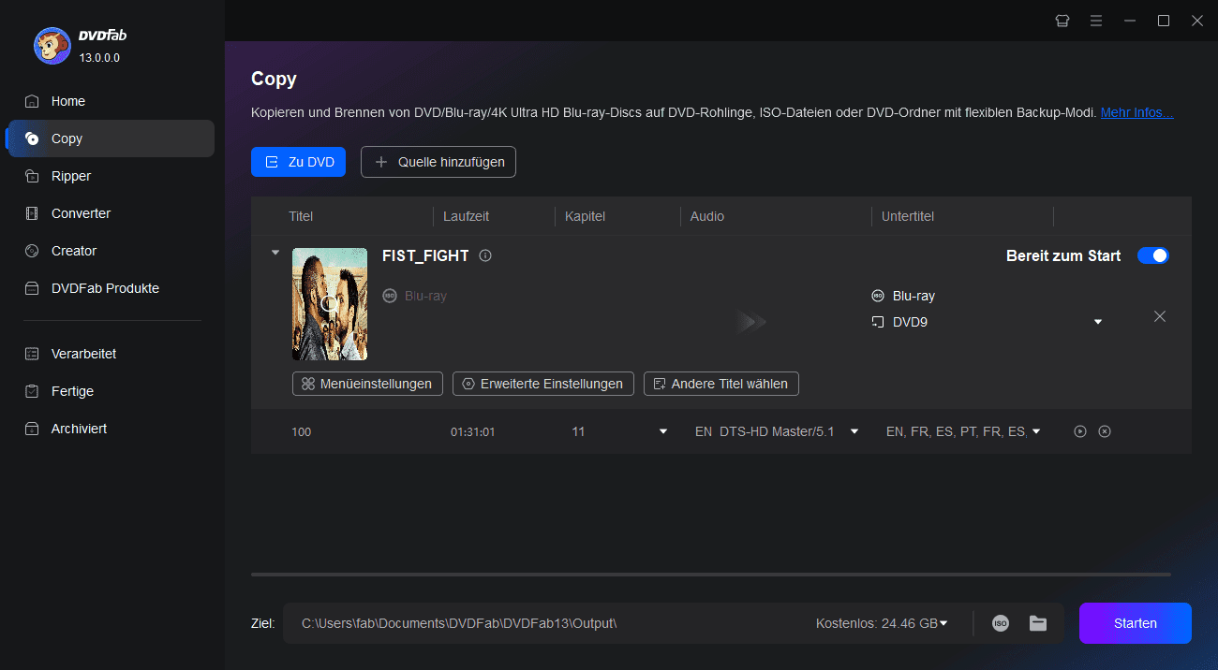Click the FIST_FIGHT title name
The image size is (1218, 670).
[425, 255]
